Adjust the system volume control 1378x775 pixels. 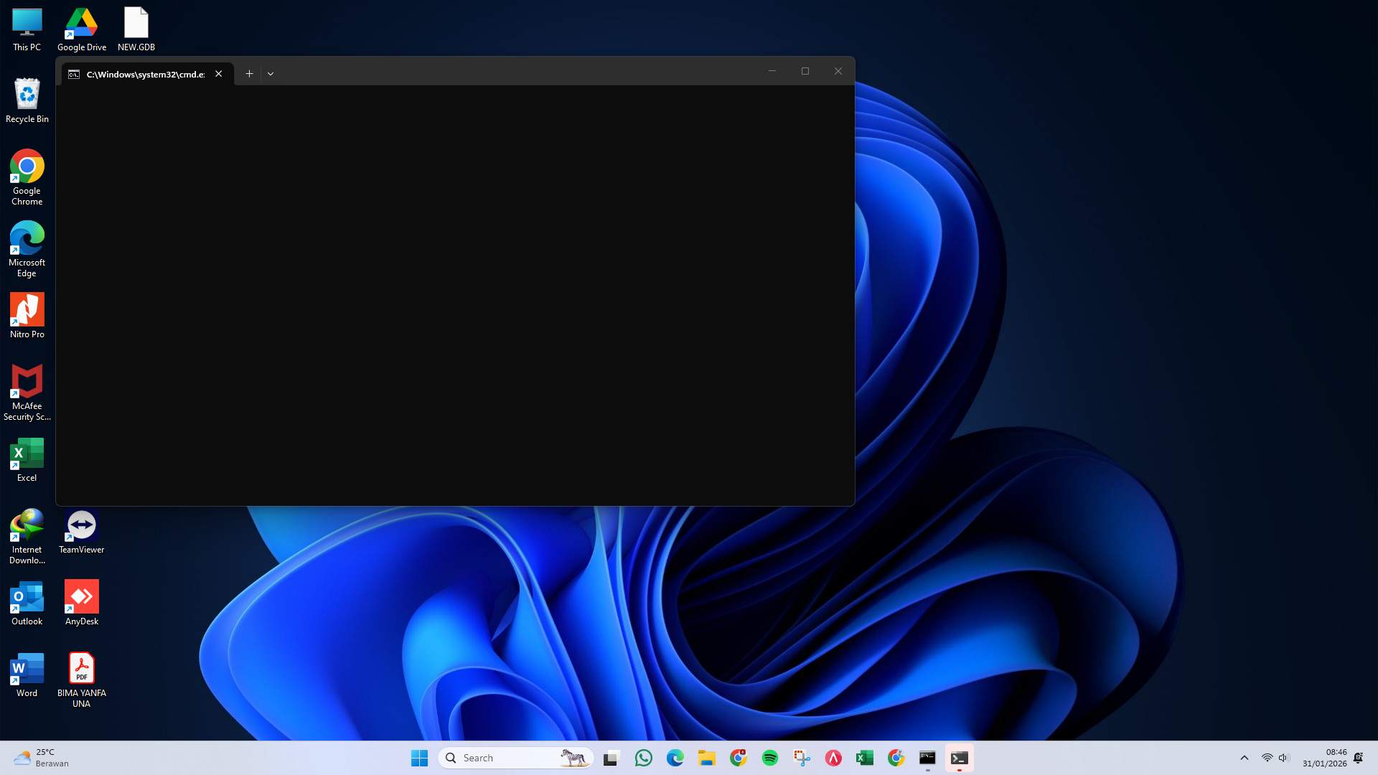[x=1283, y=757]
